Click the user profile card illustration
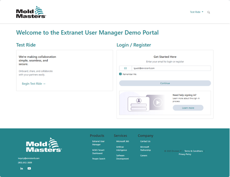The height and width of the screenshot is (177, 230). coord(139,104)
